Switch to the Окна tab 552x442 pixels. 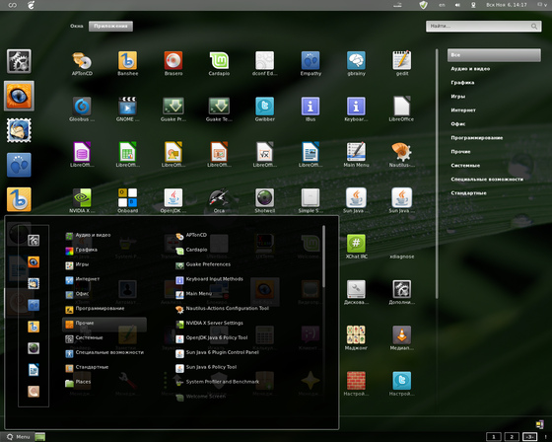(x=77, y=26)
